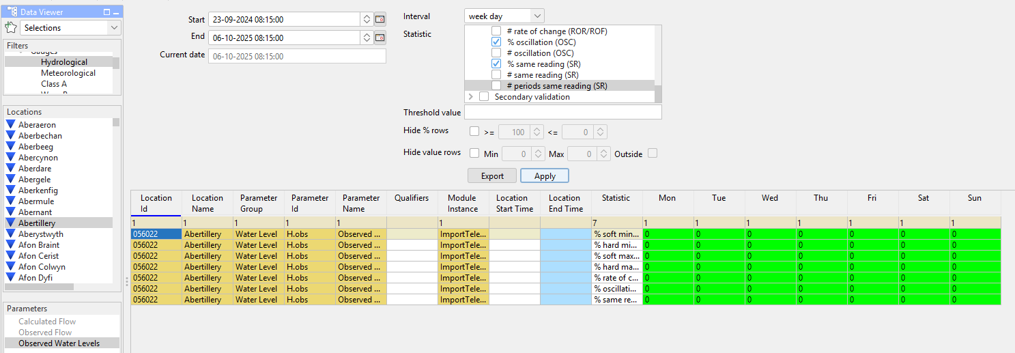Viewport: 1015px width, 353px height.
Task: Click the add-to-selections star icon
Action: point(10,27)
